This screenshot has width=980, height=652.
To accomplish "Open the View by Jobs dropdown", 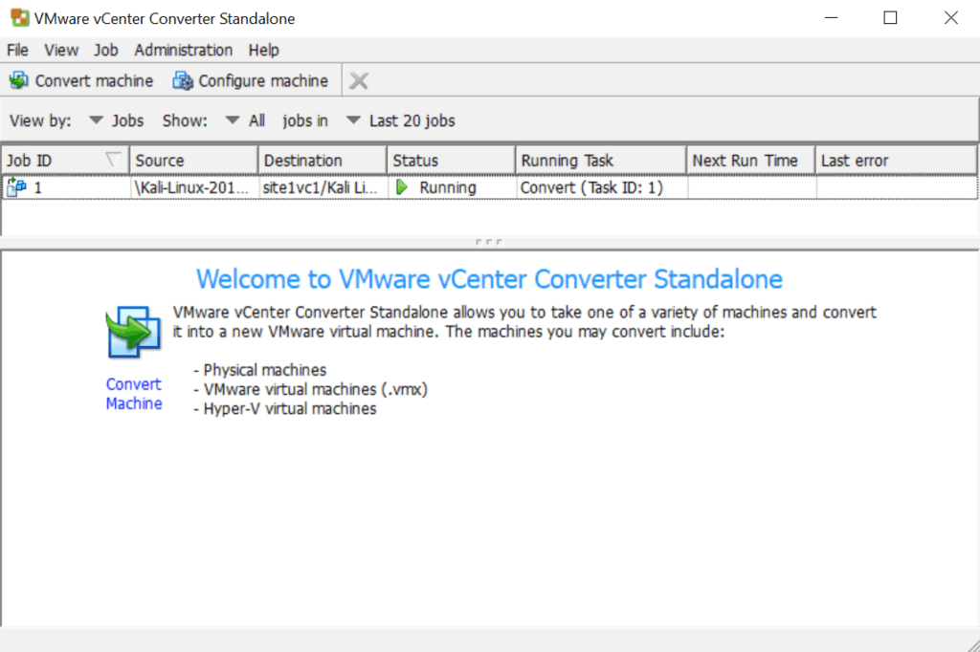I will pyautogui.click(x=116, y=120).
